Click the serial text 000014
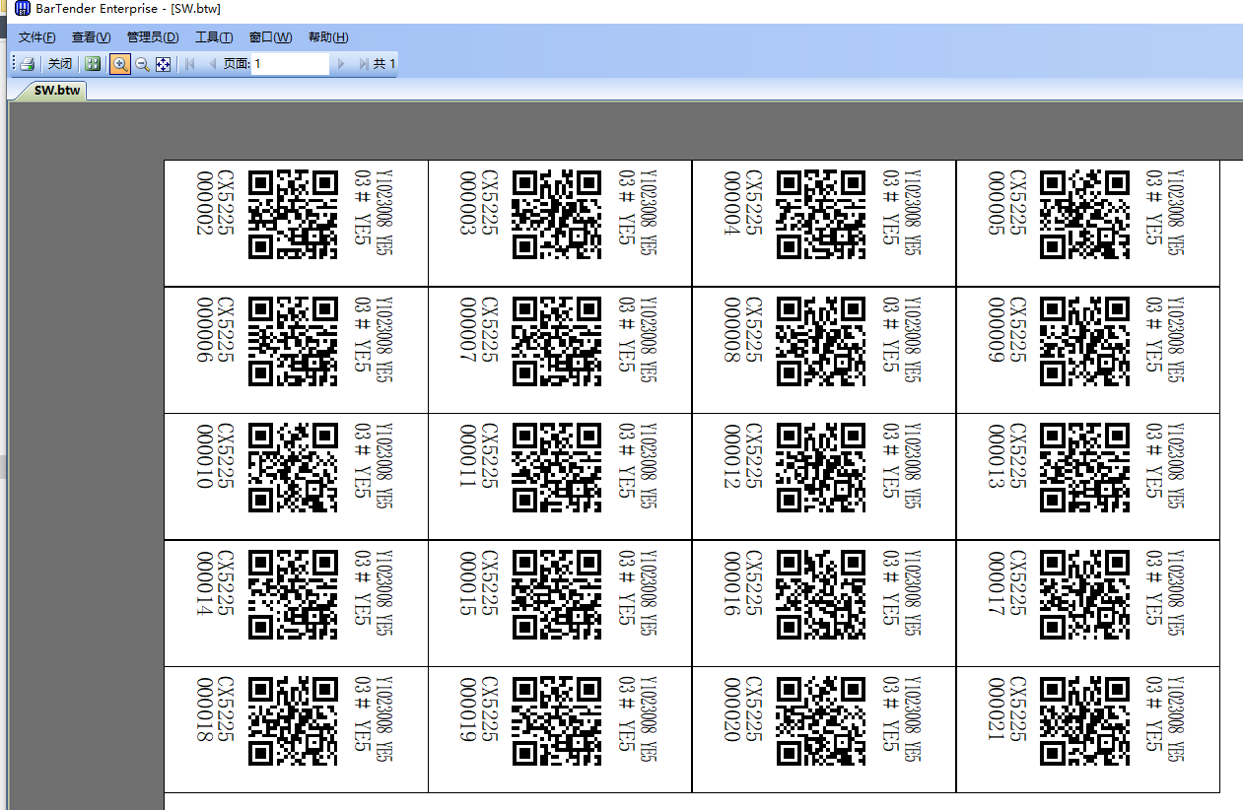The height and width of the screenshot is (810, 1243). [x=205, y=582]
